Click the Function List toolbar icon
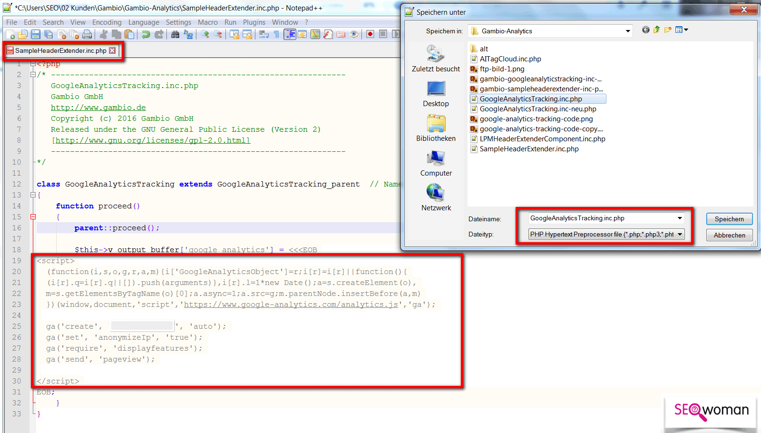This screenshot has width=761, height=433. (328, 34)
